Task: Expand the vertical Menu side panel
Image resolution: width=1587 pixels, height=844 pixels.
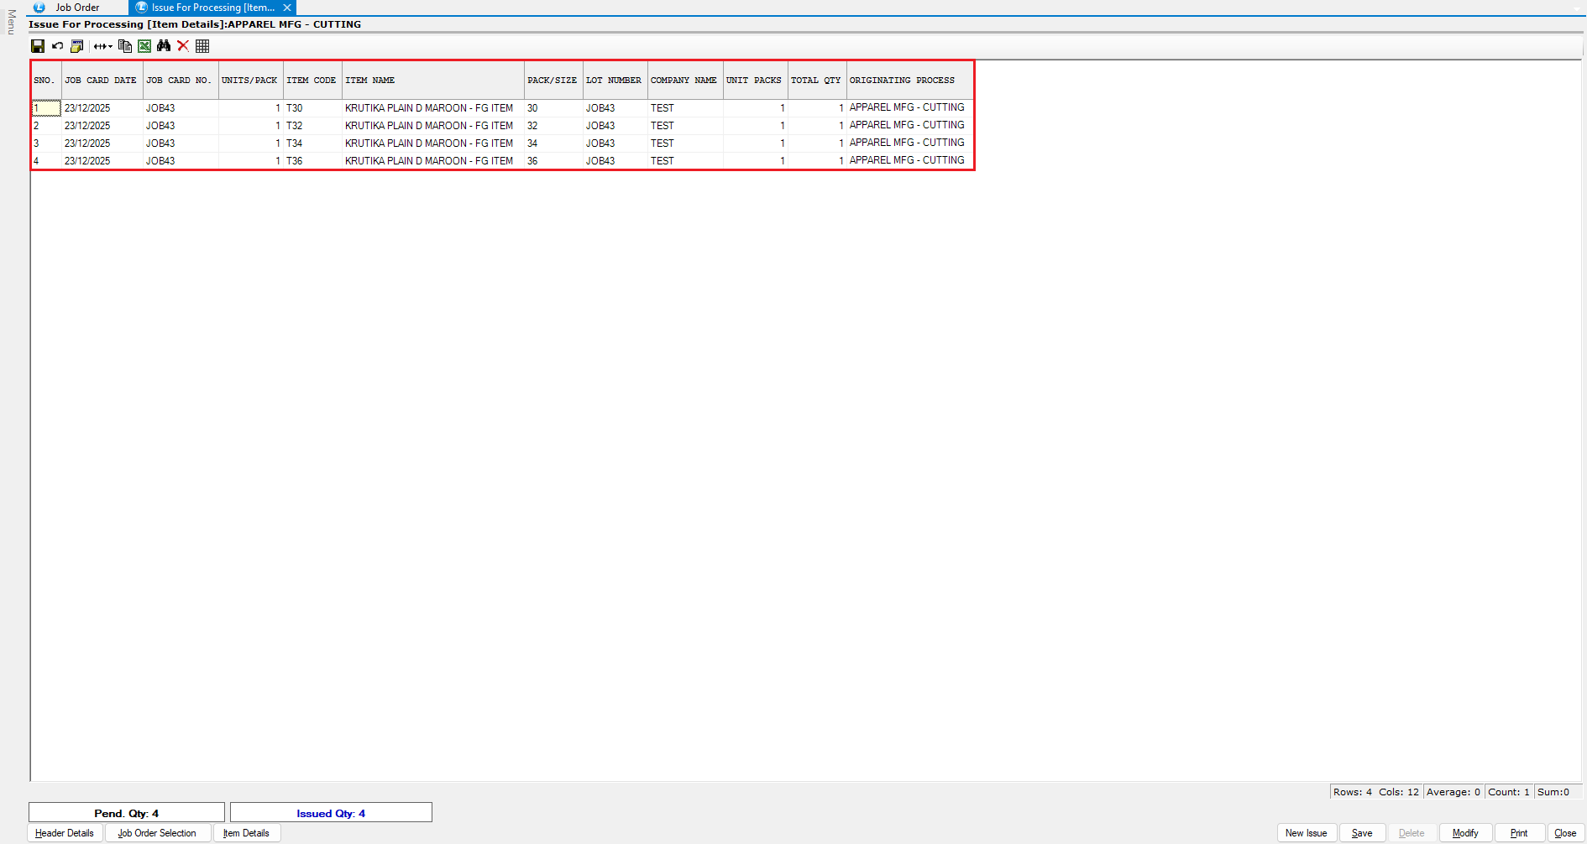Action: pos(11,22)
